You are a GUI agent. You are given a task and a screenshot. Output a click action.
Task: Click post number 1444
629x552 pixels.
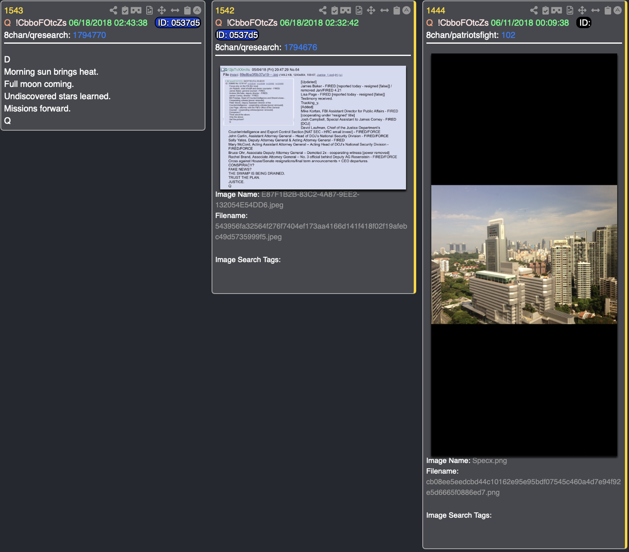click(x=436, y=11)
